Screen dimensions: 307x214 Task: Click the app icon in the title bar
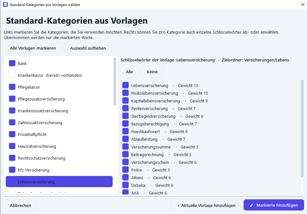(x=5, y=4)
